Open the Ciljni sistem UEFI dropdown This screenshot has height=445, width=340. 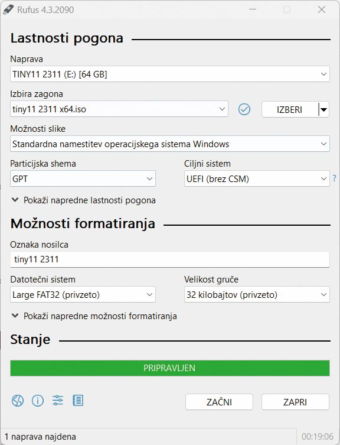pos(257,179)
